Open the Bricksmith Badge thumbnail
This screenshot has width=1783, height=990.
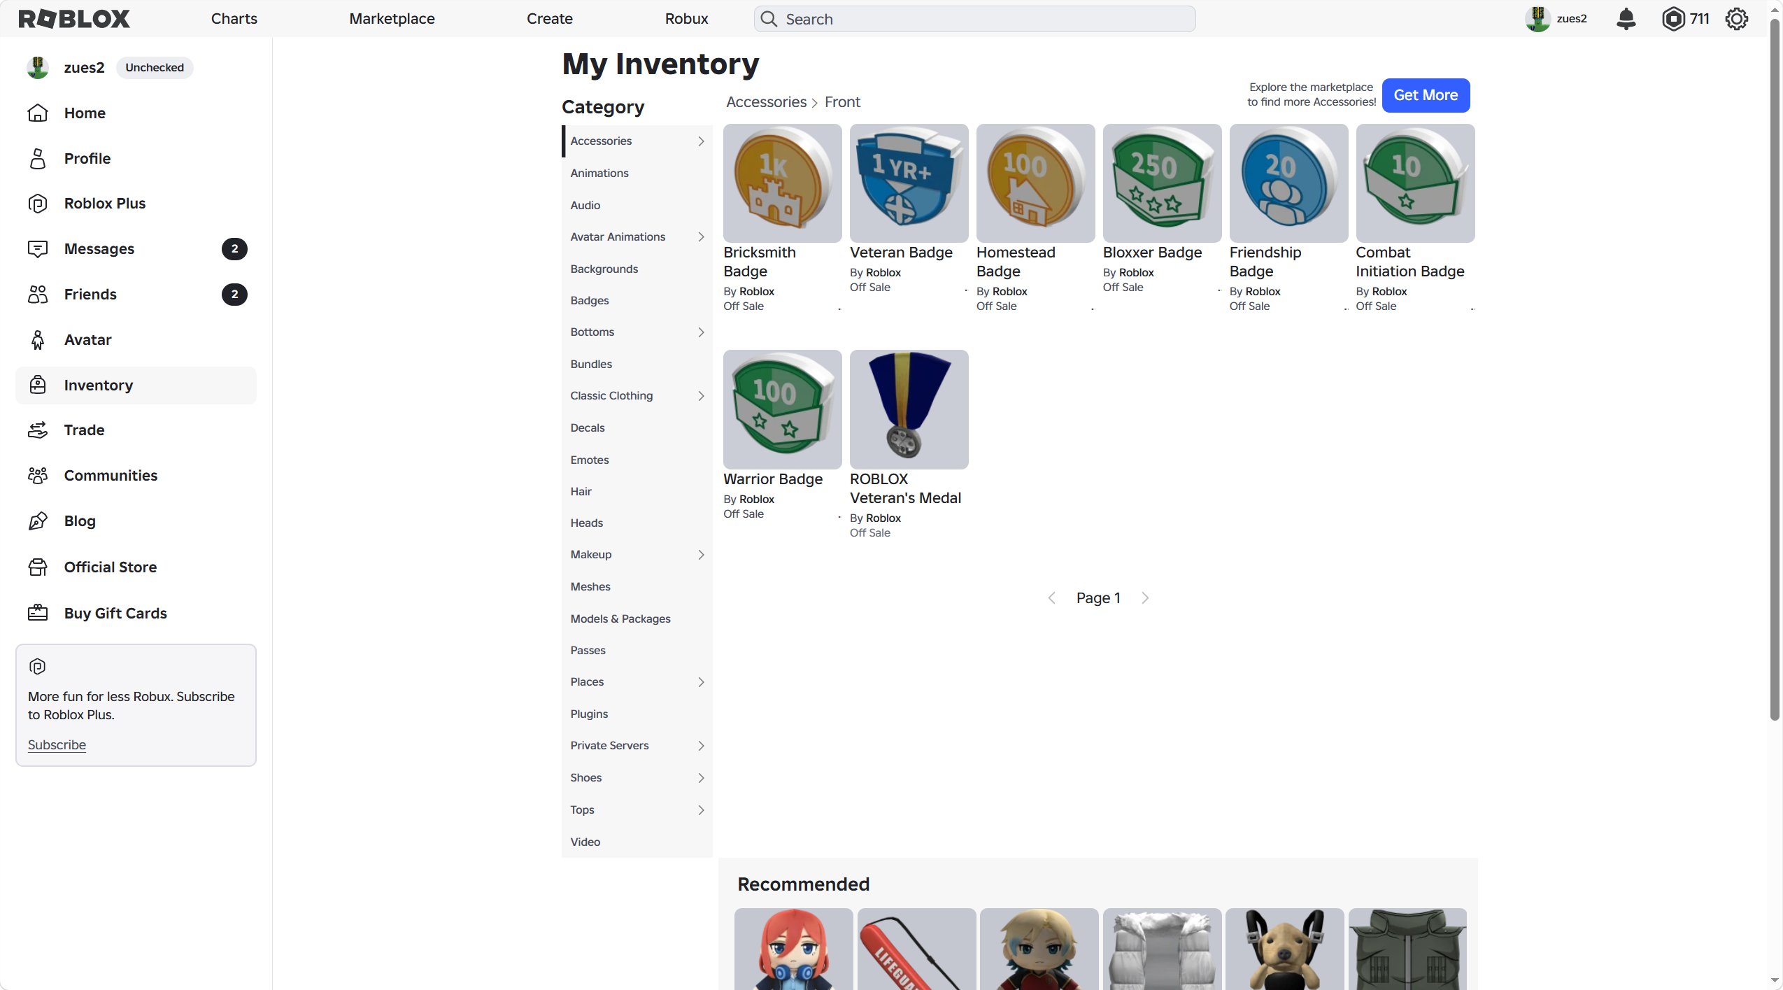[x=782, y=183]
